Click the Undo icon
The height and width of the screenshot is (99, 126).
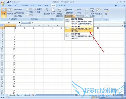pyautogui.click(x=11, y=2)
